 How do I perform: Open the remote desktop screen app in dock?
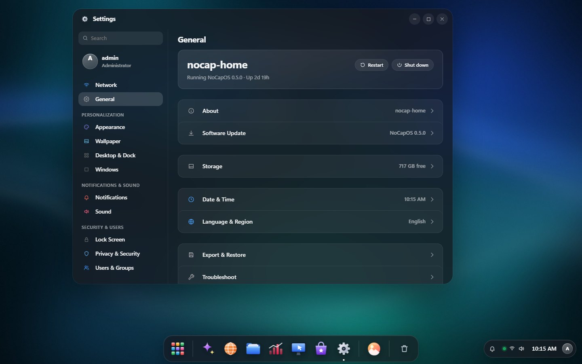click(x=298, y=349)
